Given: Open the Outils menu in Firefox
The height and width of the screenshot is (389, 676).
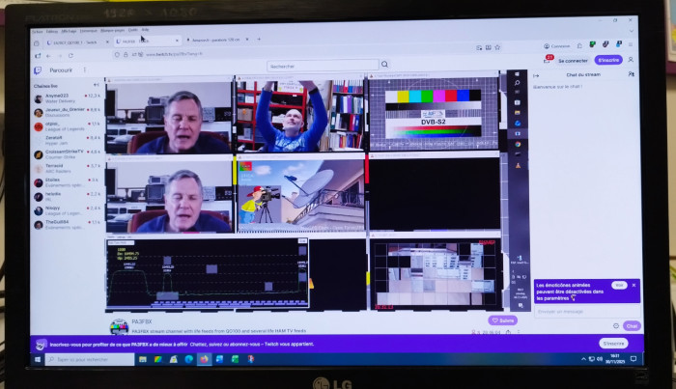Looking at the screenshot, I should pyautogui.click(x=133, y=30).
